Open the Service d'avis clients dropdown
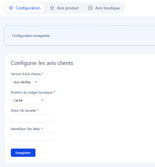Screen dimensions: 155x167 click(x=24, y=82)
